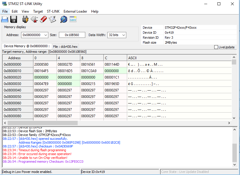Click the Flash size value 2MBytes

[x=171, y=43]
